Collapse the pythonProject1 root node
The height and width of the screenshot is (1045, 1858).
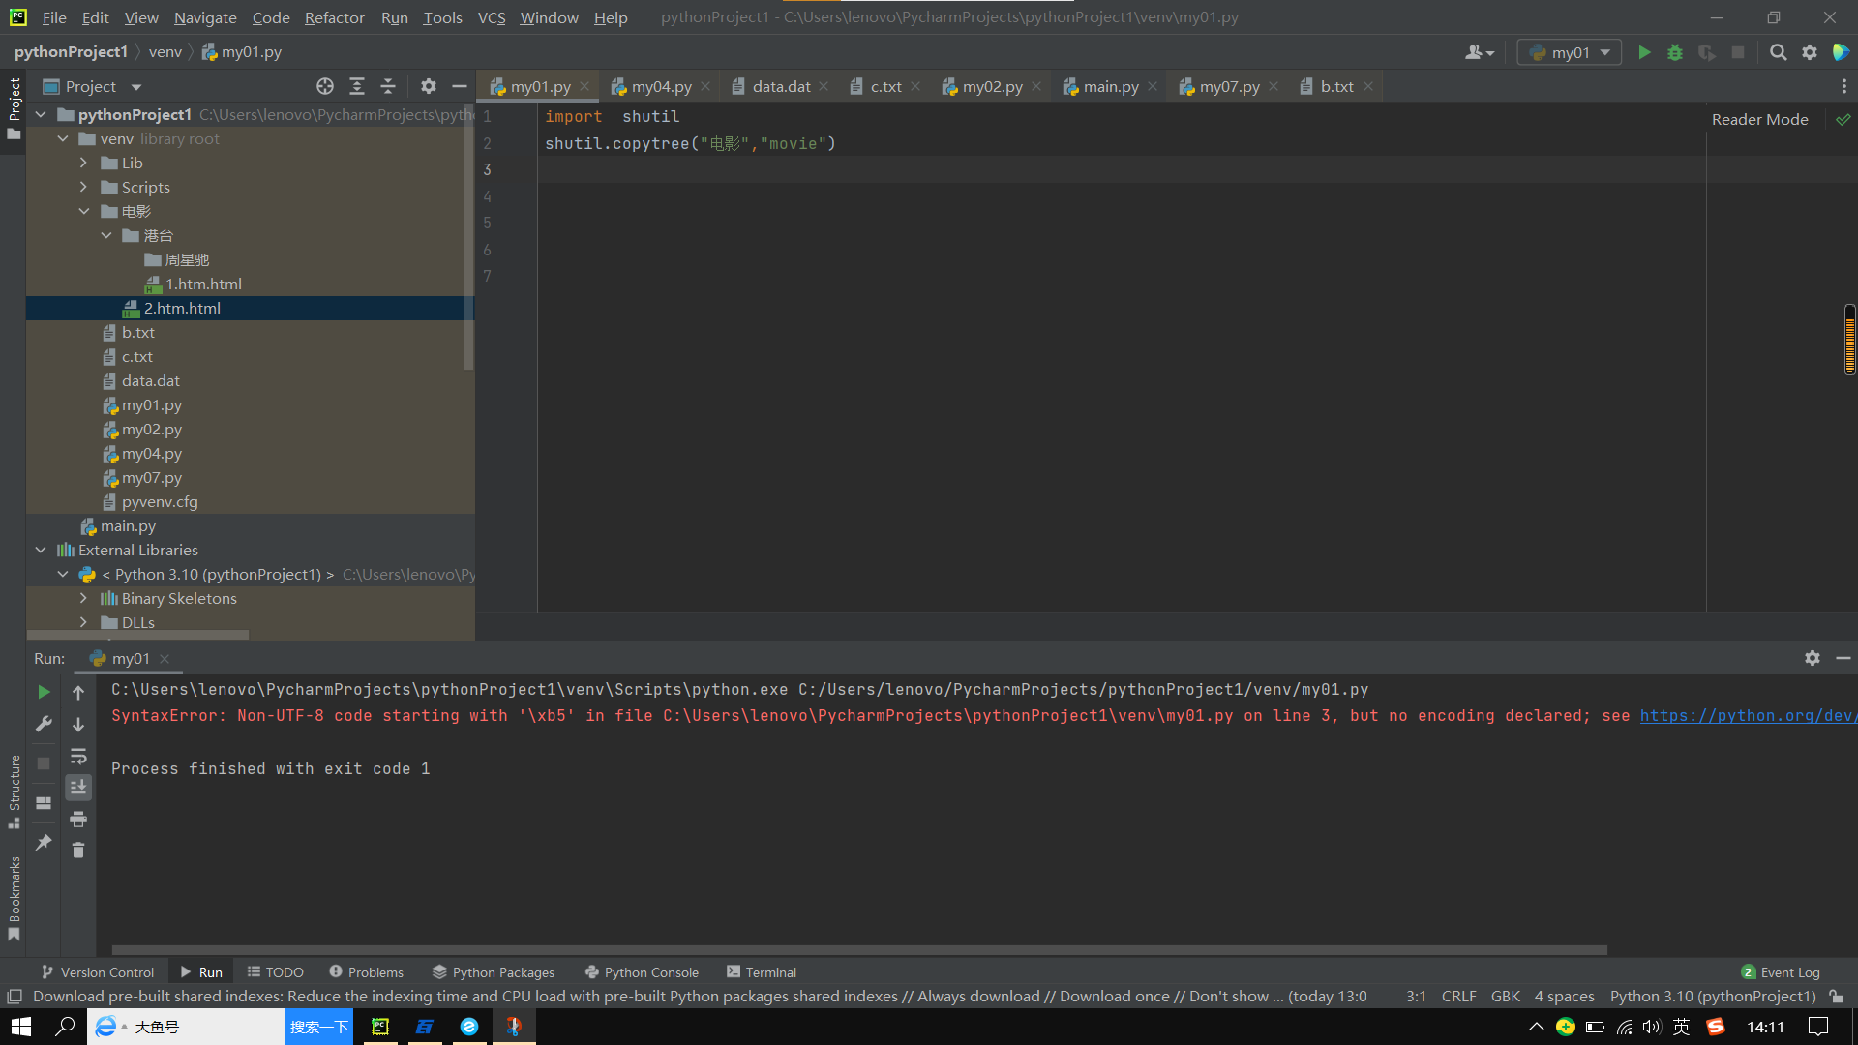coord(41,114)
